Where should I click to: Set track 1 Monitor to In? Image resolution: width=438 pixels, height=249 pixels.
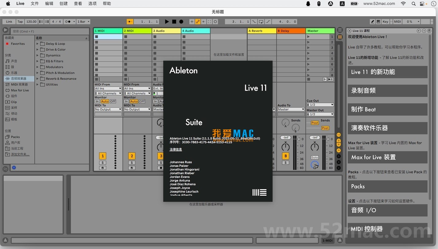(97, 102)
